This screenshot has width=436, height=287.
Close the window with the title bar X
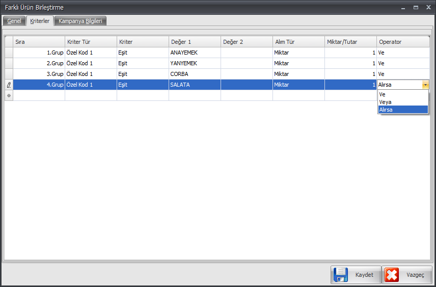point(428,8)
